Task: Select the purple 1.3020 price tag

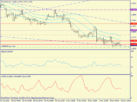Action: coord(134,10)
